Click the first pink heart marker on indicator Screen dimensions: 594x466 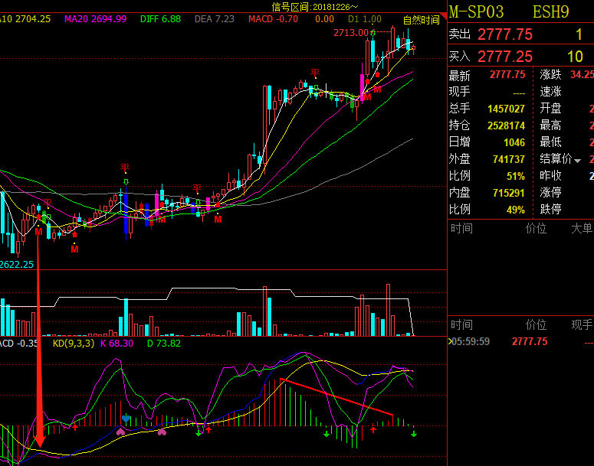coord(120,432)
